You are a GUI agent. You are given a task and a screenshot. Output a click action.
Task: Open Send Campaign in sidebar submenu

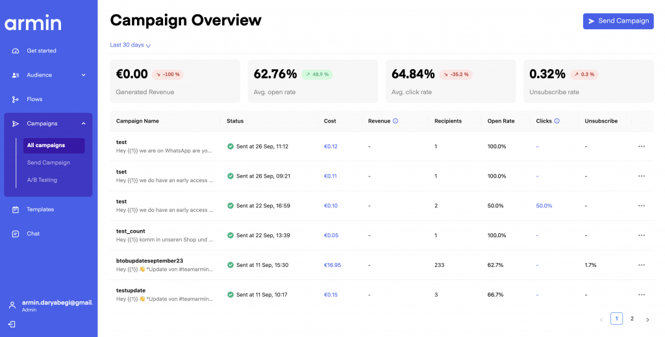pyautogui.click(x=48, y=163)
